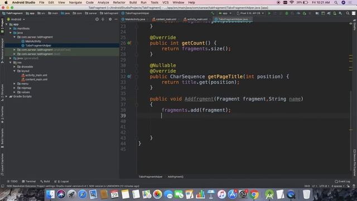The width and height of the screenshot is (357, 201).
Task: Collapse the app module tree node
Action: pos(6,24)
